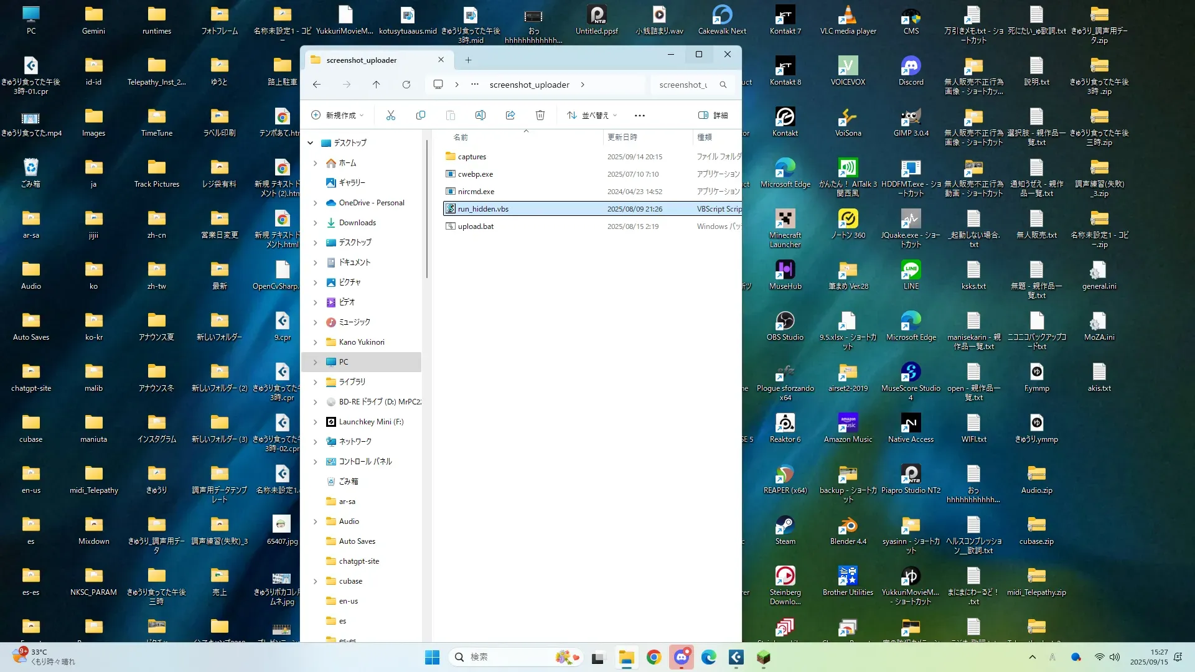Image resolution: width=1195 pixels, height=672 pixels.
Task: Click the Cut scissors icon in toolbar
Action: [x=391, y=115]
